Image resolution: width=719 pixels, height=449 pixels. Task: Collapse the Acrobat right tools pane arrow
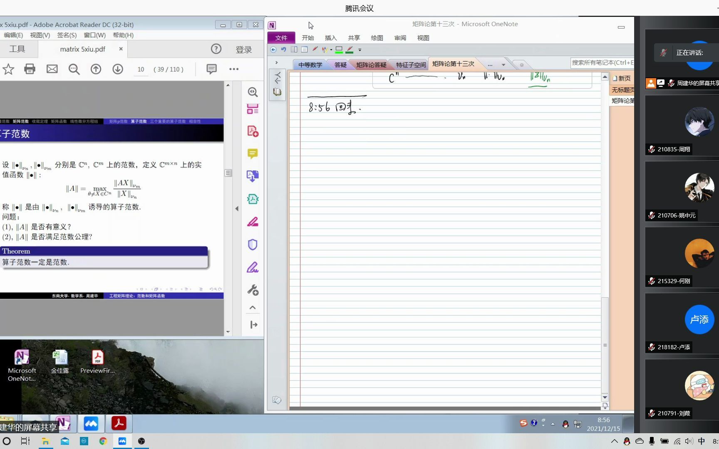253,325
